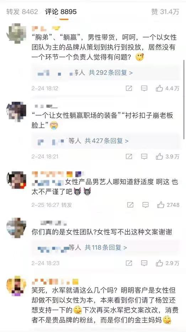This screenshot has height=332, width=186.
Task: Tap the reply icon on the 2-24 18:21 comment
Action: point(144,157)
